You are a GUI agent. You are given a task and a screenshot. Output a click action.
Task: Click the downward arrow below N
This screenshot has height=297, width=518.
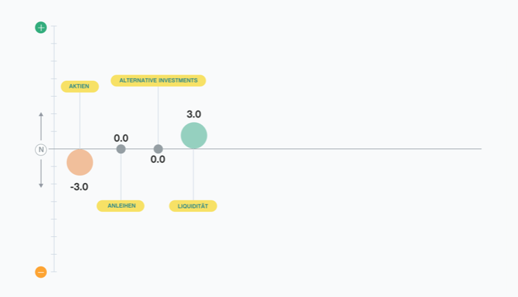41,174
